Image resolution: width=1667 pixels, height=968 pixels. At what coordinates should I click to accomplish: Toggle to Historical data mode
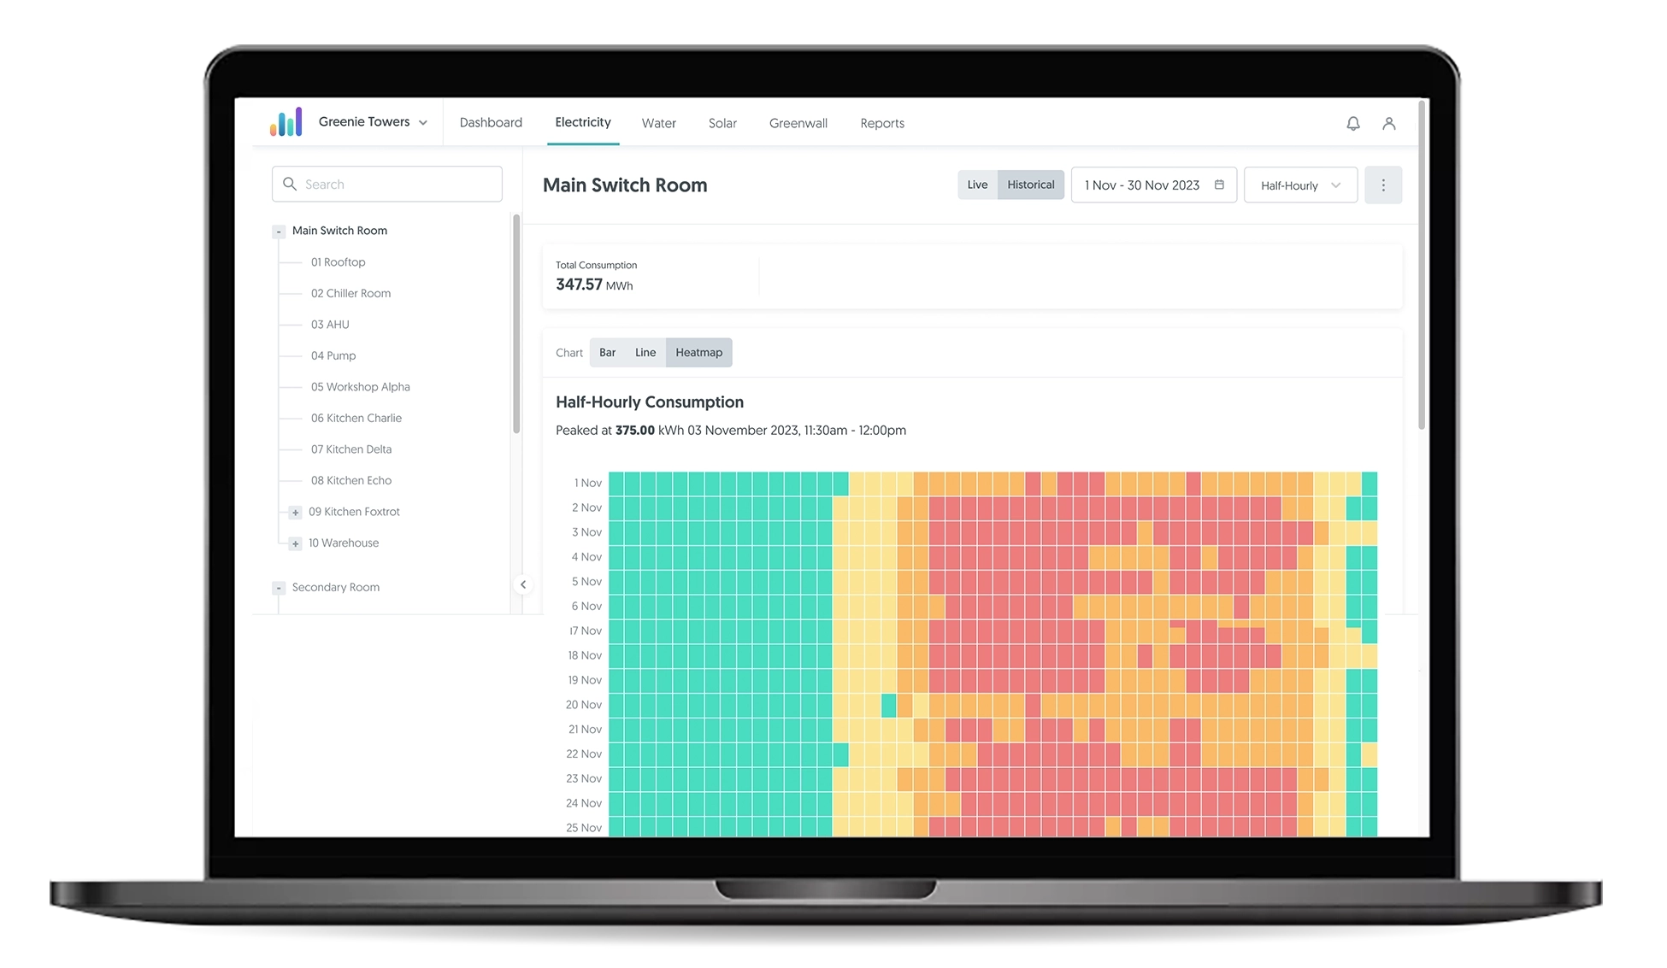[1028, 185]
